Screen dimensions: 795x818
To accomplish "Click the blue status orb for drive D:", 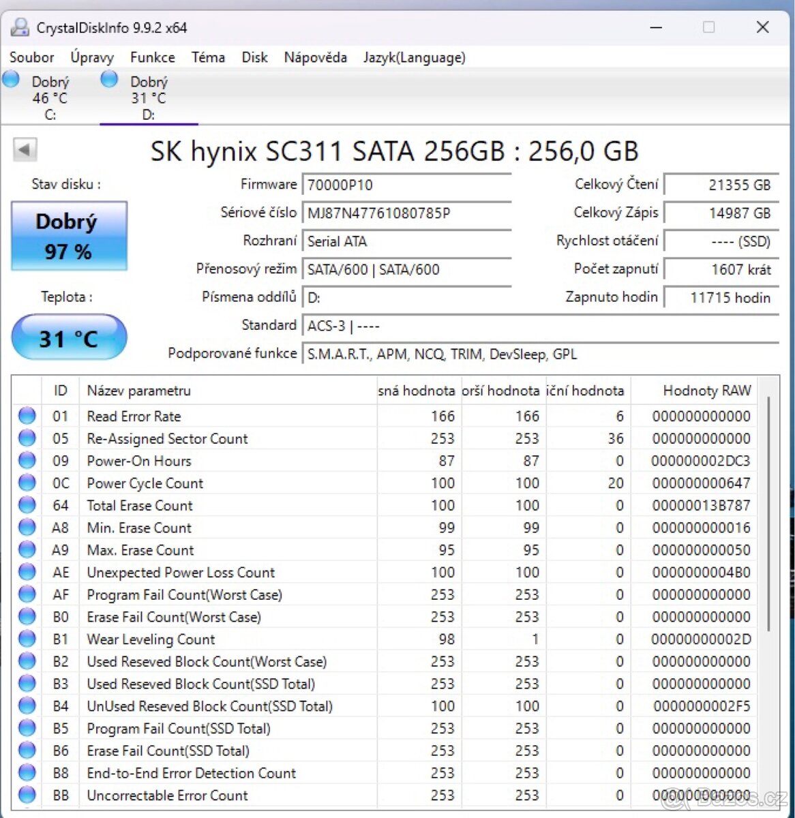I will pos(109,79).
